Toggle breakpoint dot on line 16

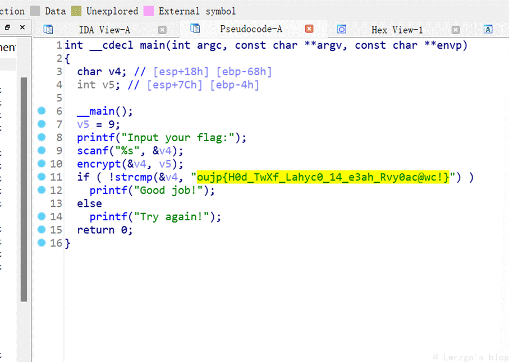click(42, 243)
